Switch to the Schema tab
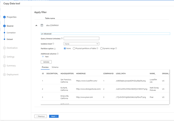This screenshot has width=174, height=121. 55,67
